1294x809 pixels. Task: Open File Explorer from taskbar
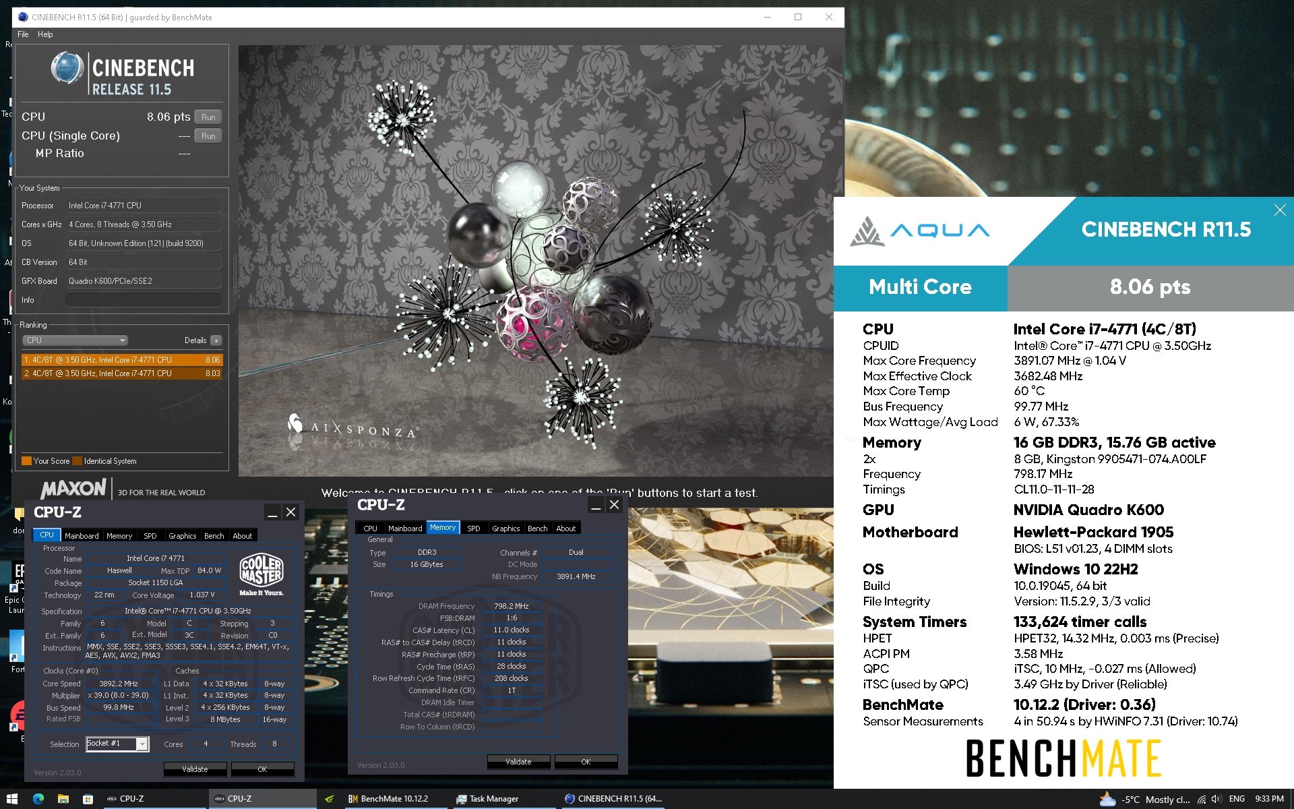[63, 799]
